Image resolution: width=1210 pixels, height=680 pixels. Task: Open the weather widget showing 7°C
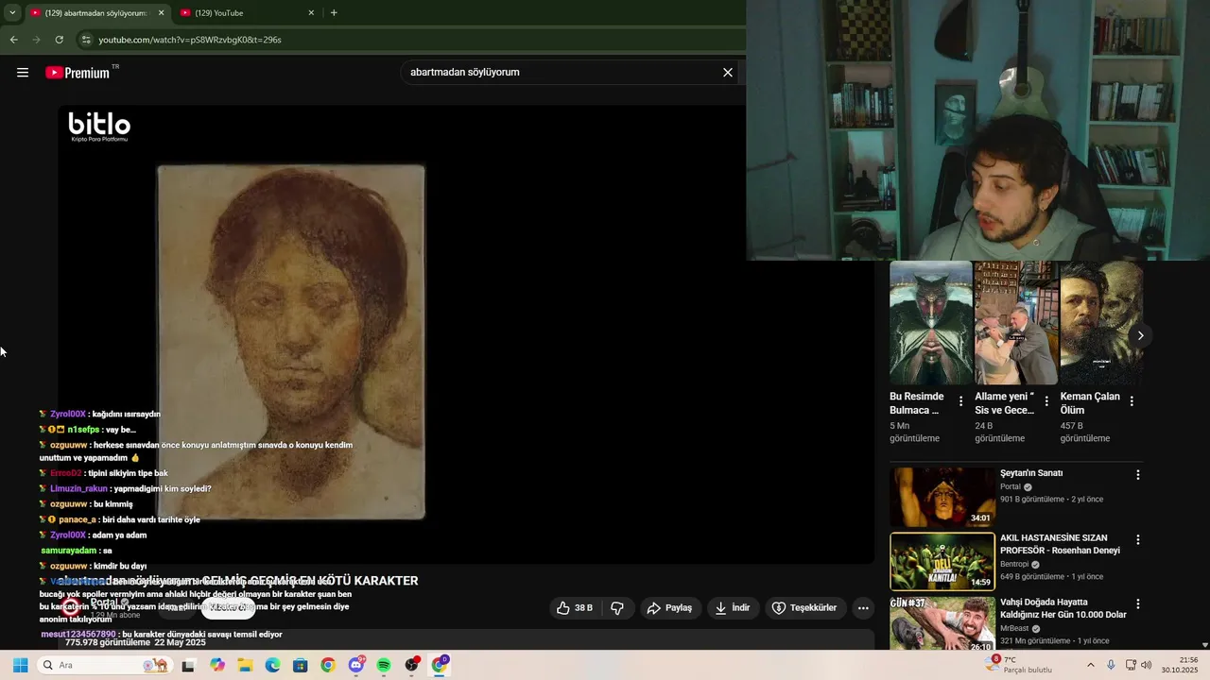[1019, 665]
